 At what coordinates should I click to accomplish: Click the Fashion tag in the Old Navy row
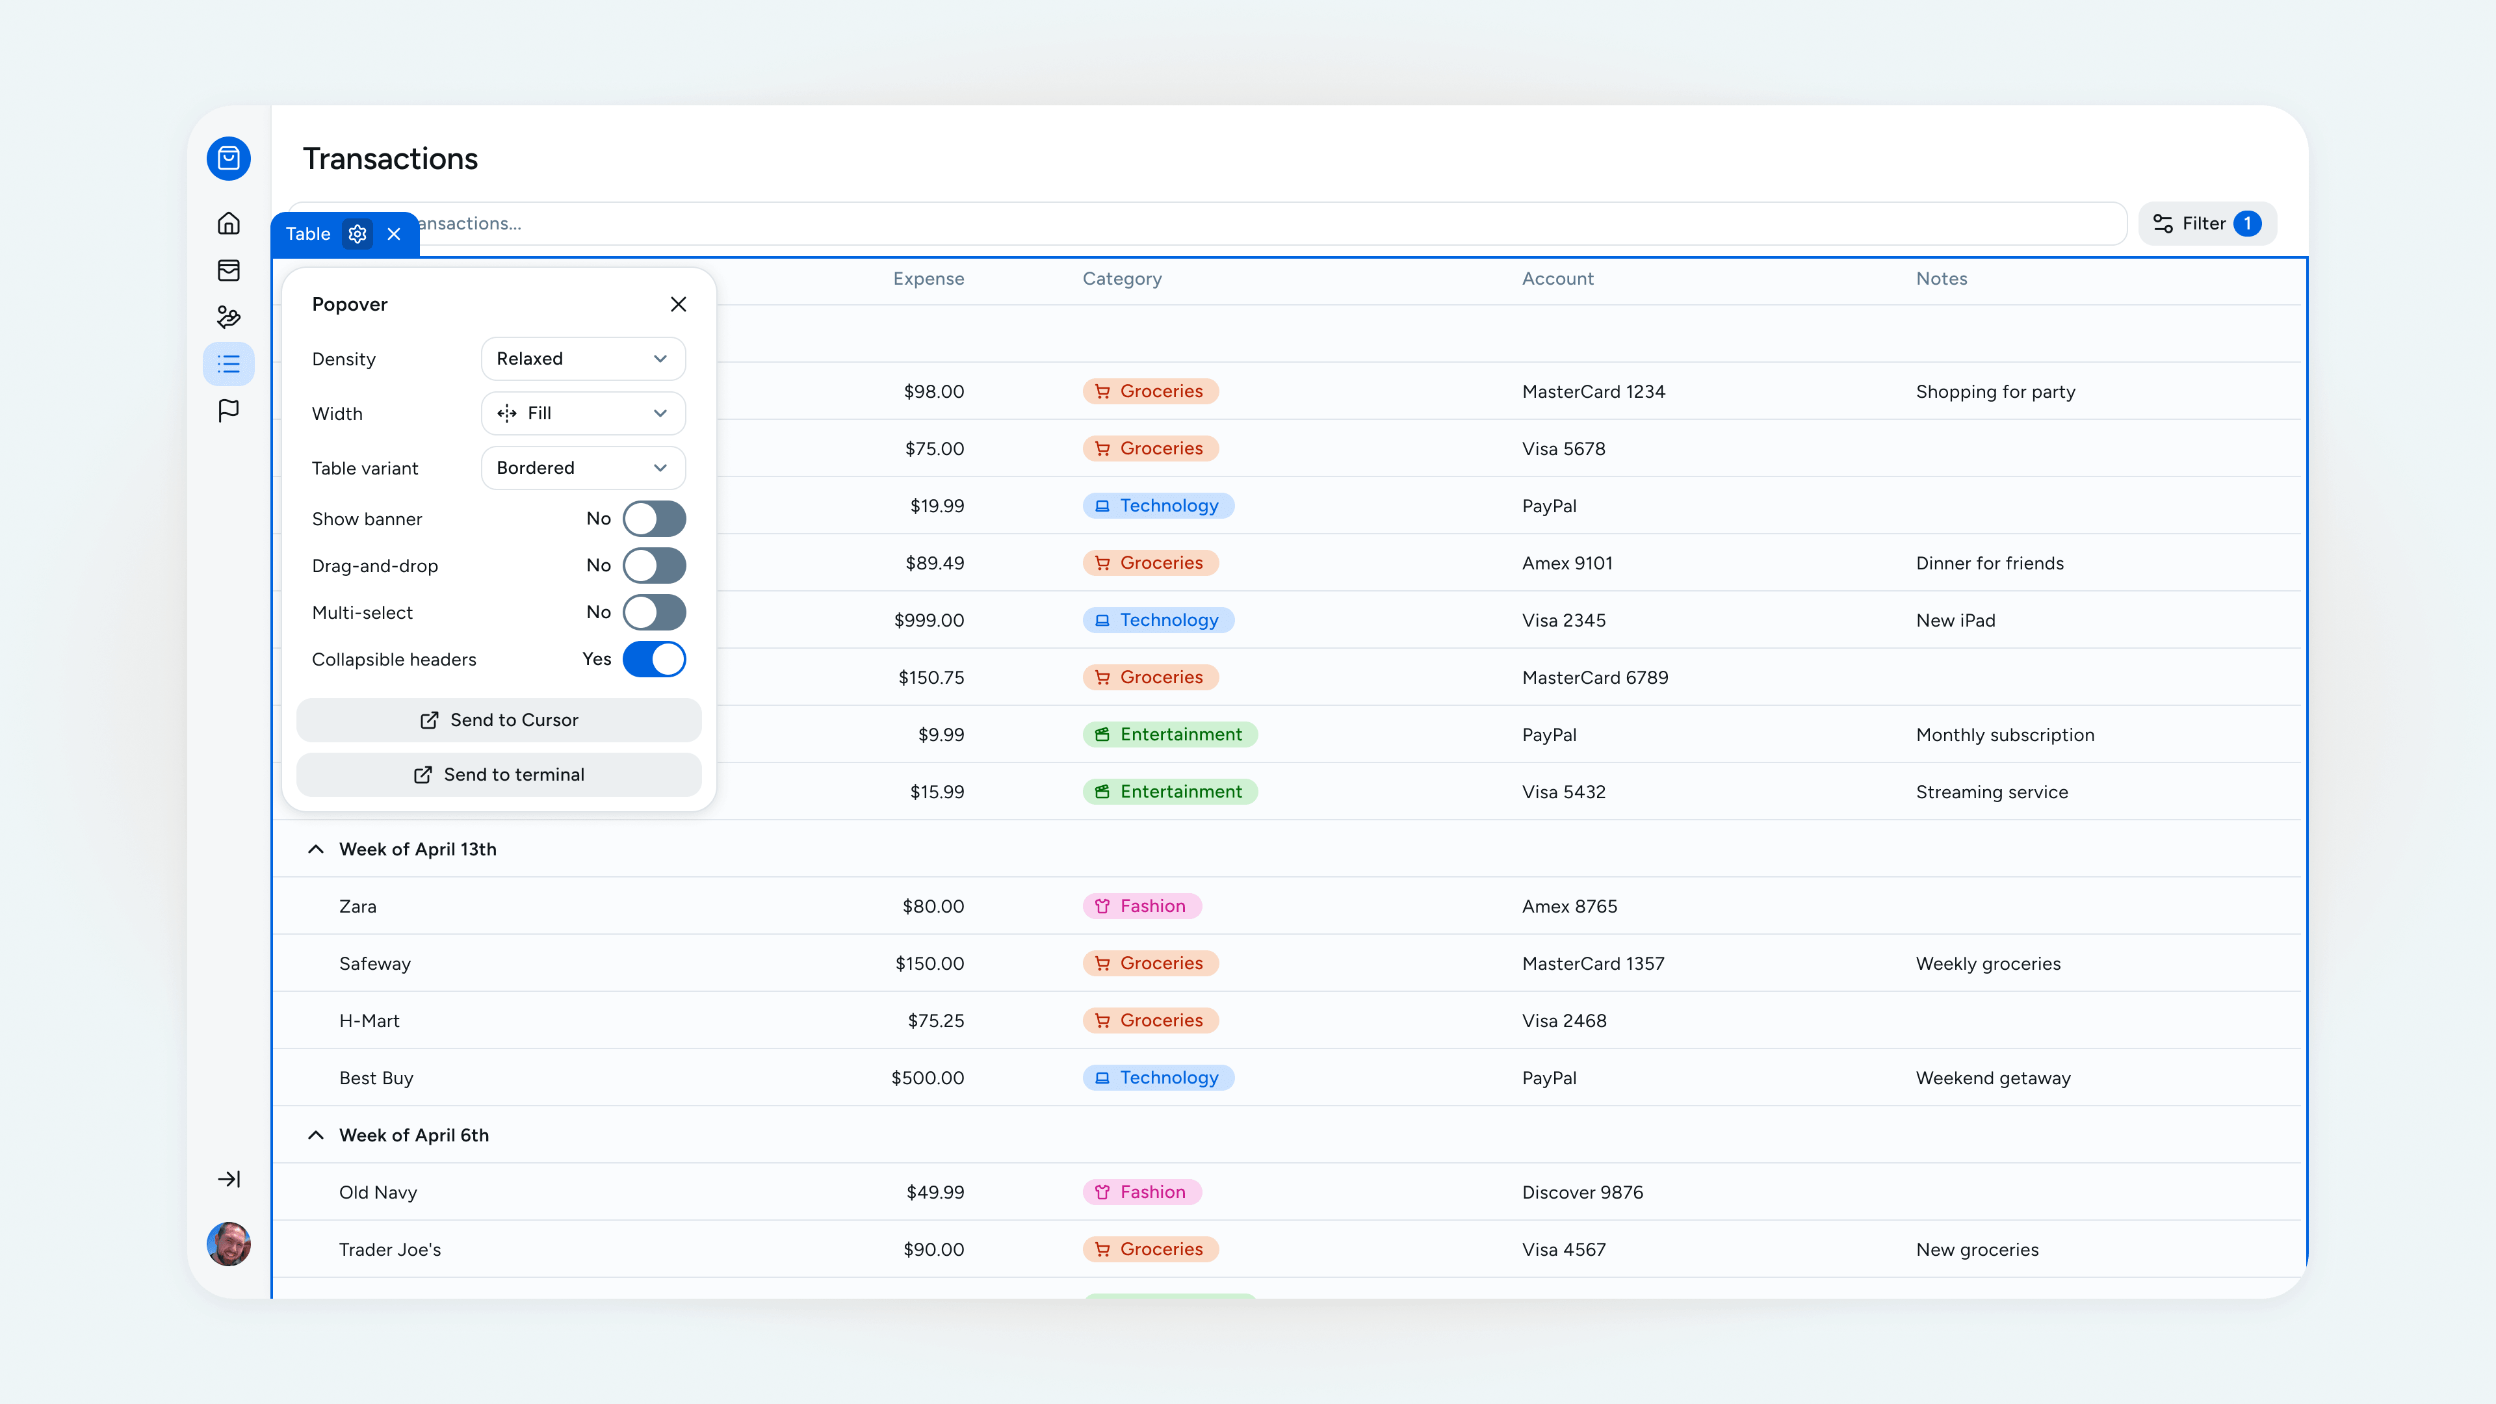[1141, 1192]
